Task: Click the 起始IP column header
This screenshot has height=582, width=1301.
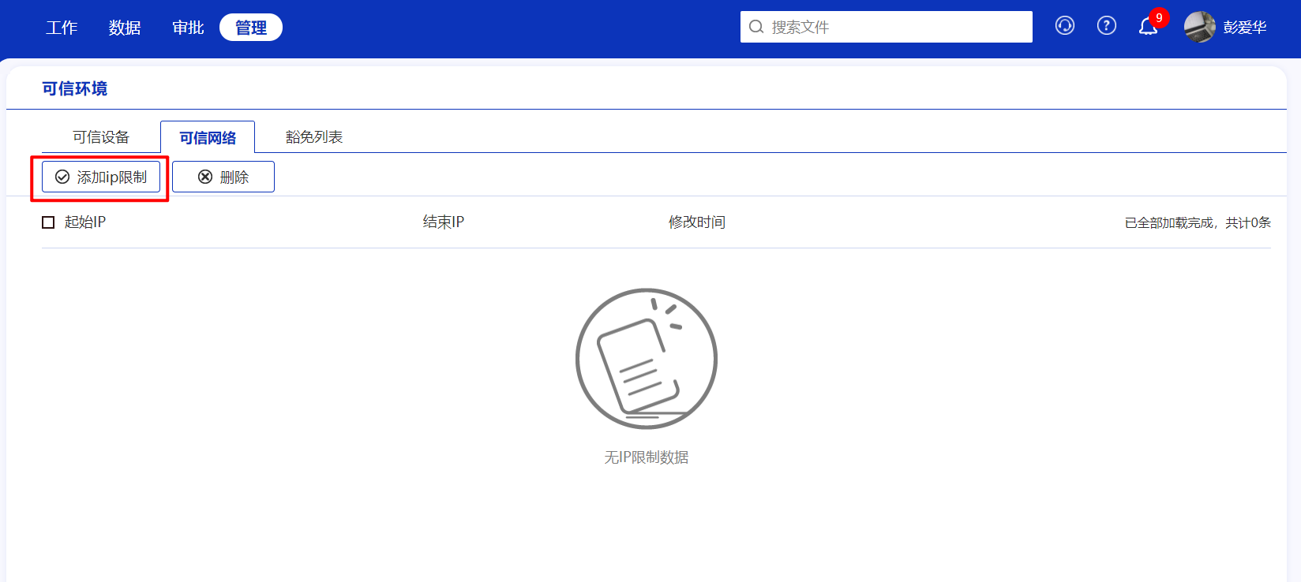Action: (x=85, y=222)
